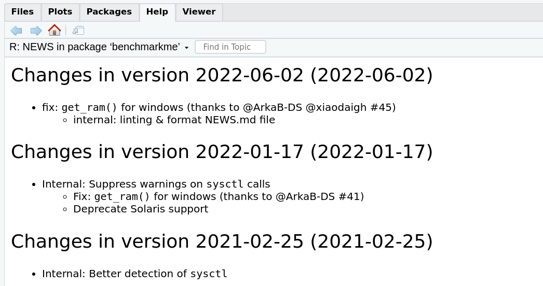The height and width of the screenshot is (286, 543).
Task: Open the help topic history dropdown arrow
Action: coord(187,48)
